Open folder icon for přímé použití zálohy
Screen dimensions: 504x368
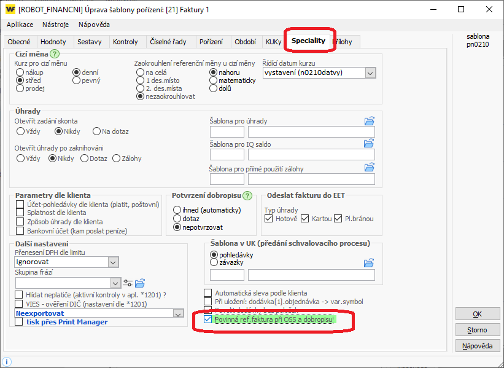370,167
